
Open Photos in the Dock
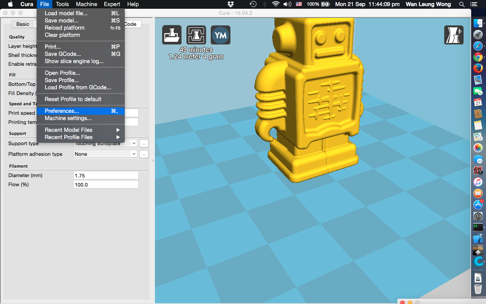[x=478, y=148]
